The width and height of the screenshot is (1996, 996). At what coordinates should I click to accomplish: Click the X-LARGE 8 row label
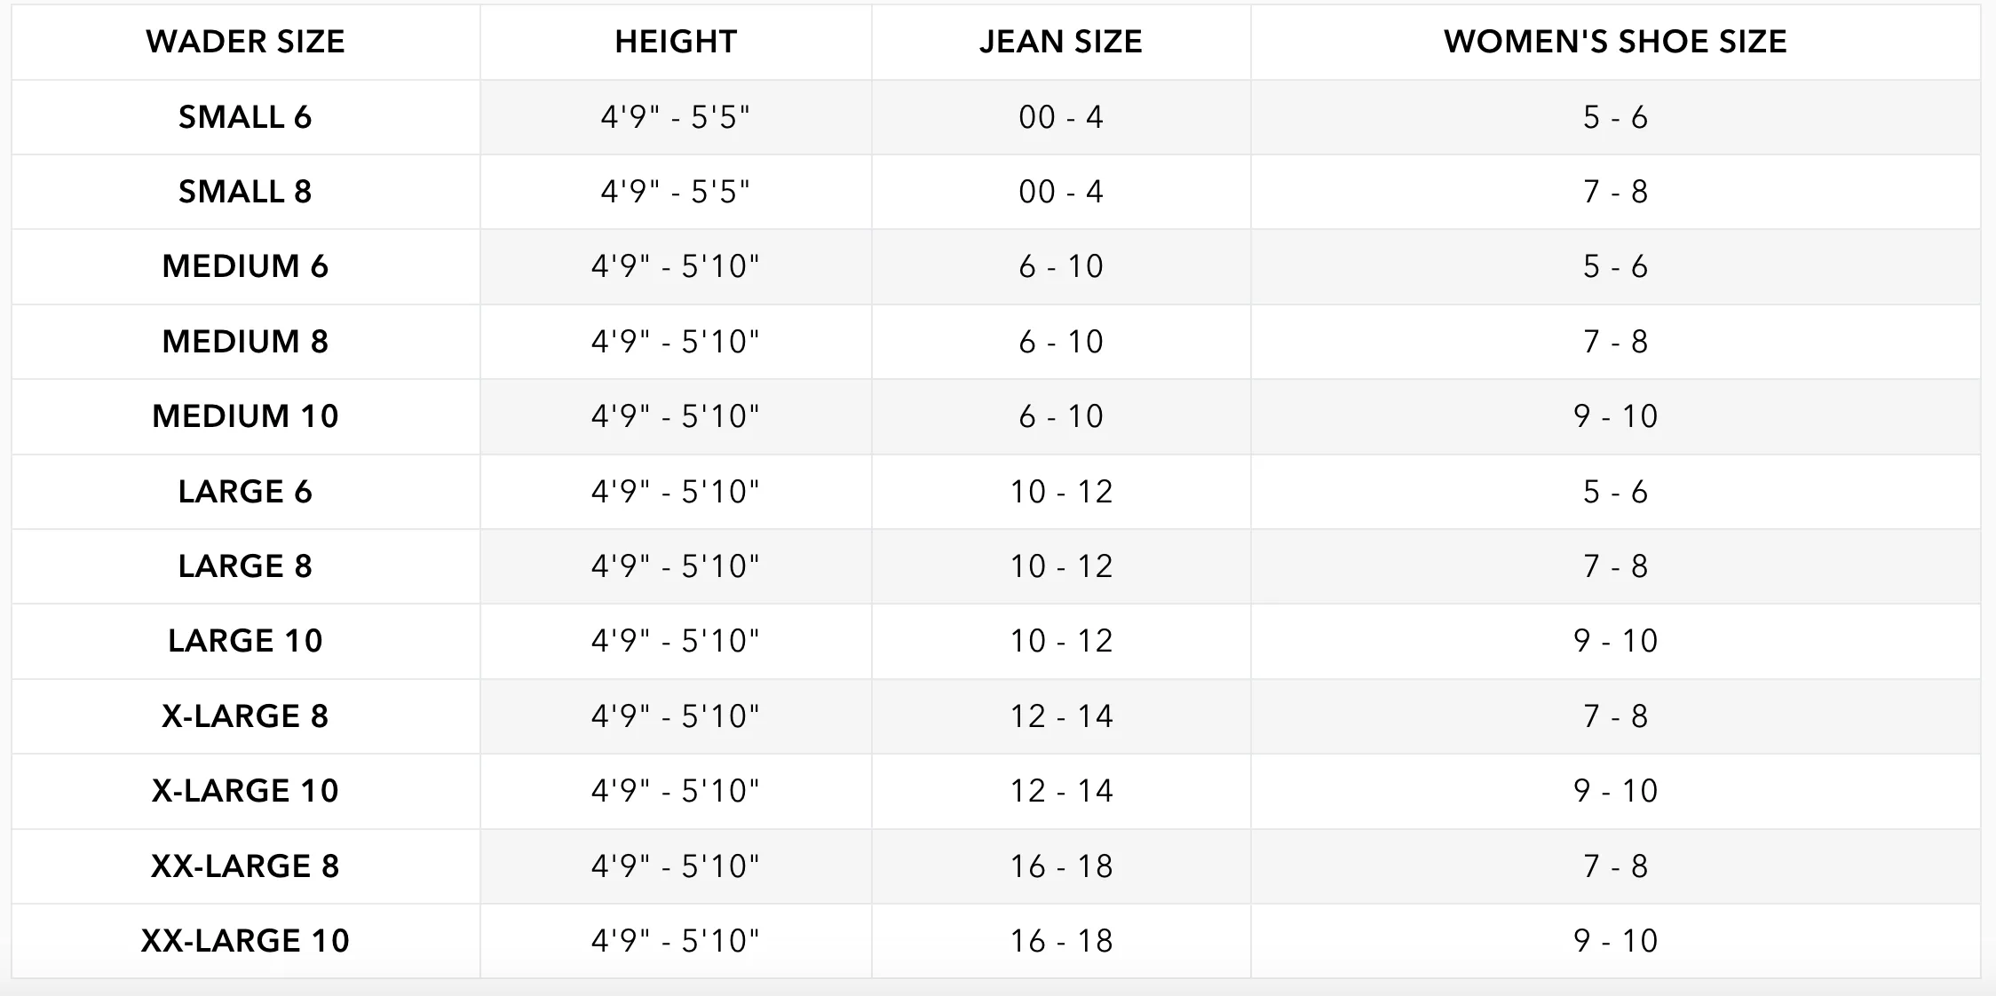pos(245,716)
